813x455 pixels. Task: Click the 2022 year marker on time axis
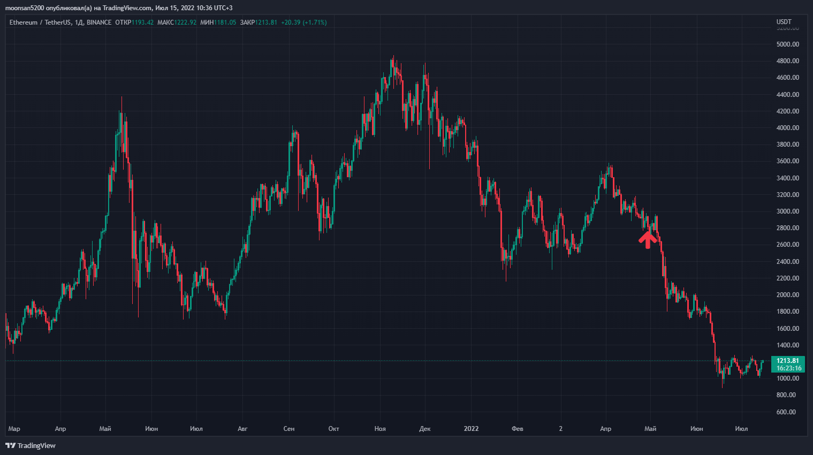click(x=471, y=429)
